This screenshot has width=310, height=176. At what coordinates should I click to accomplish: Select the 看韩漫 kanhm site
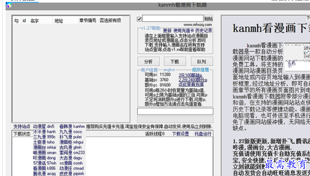[x=72, y=126]
